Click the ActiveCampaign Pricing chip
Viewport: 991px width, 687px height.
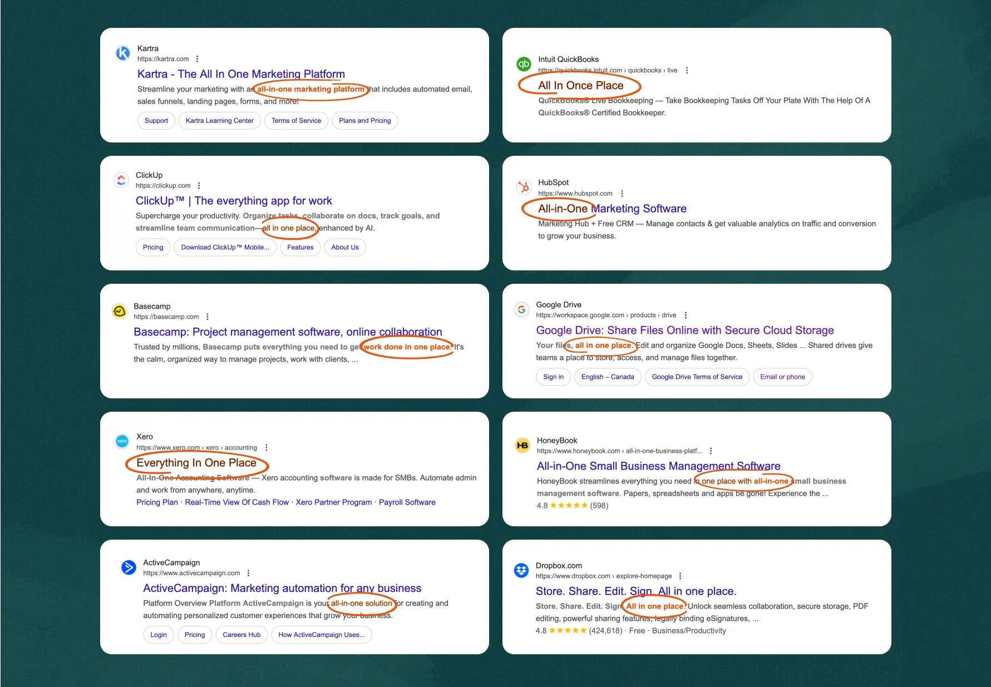(195, 635)
